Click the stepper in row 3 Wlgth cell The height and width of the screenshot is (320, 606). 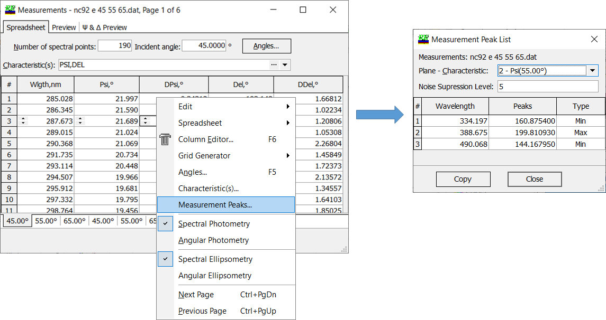pyautogui.click(x=24, y=121)
